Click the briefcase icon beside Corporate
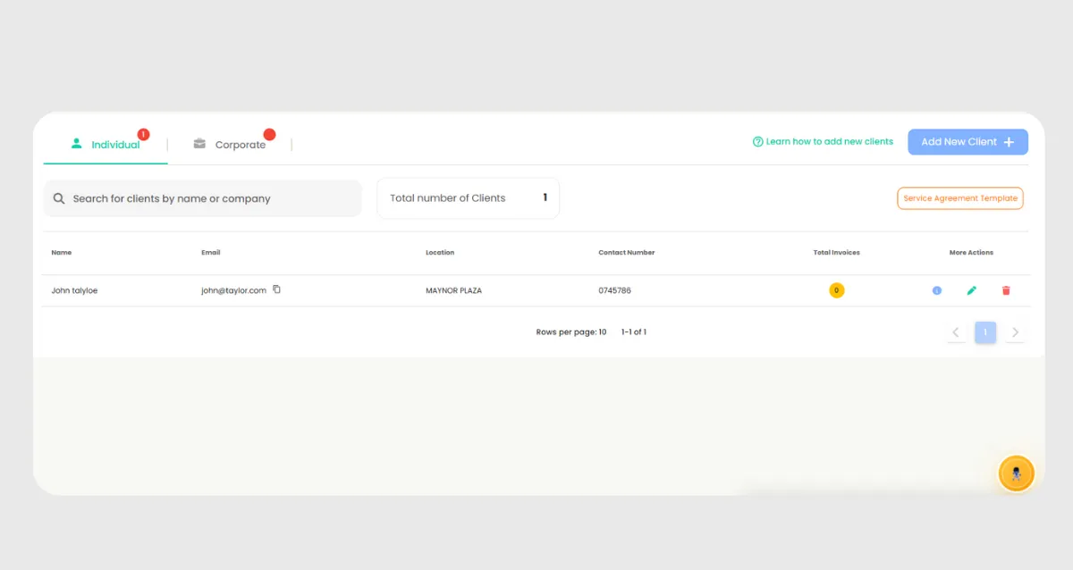 click(199, 143)
